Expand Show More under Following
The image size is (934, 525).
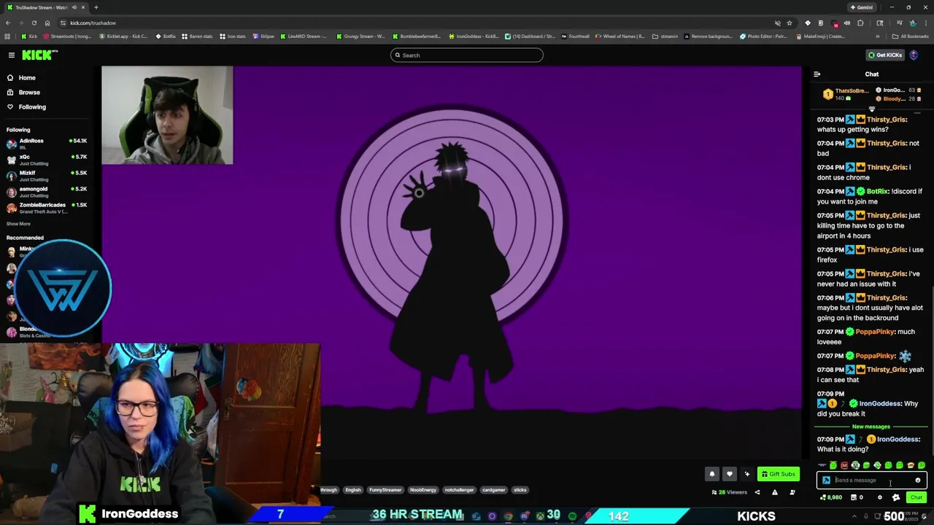[x=19, y=224]
